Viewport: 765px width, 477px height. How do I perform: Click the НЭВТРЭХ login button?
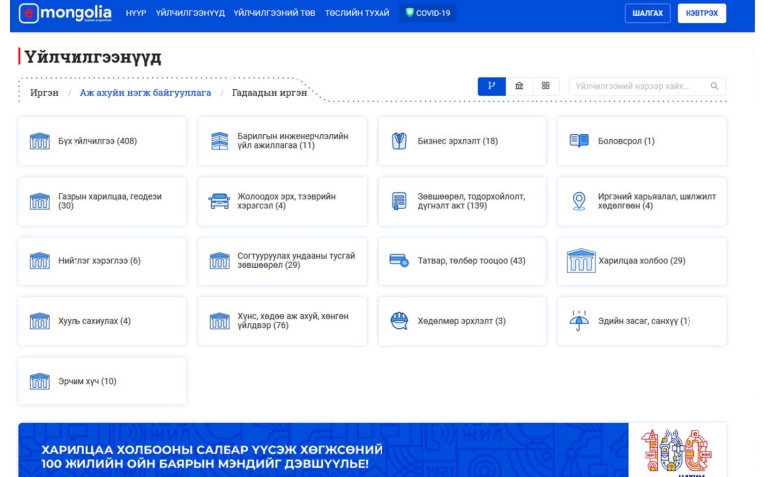(701, 13)
